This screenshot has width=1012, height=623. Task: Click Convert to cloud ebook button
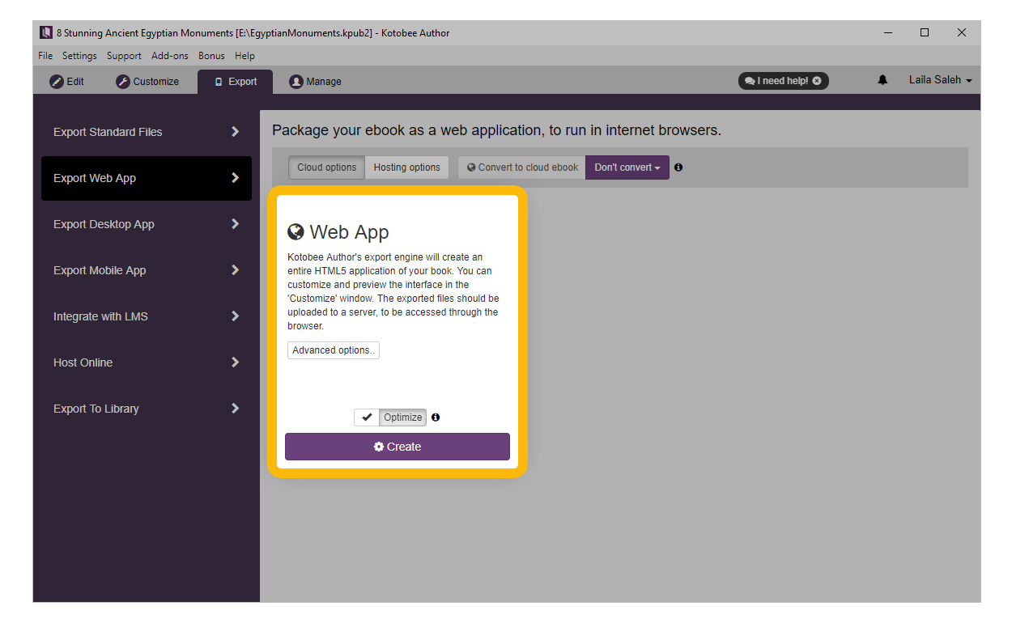click(x=522, y=167)
